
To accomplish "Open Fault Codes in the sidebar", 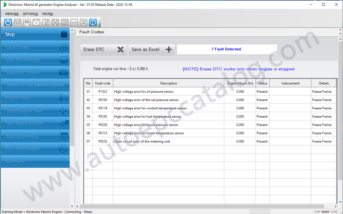I will click(35, 47).
